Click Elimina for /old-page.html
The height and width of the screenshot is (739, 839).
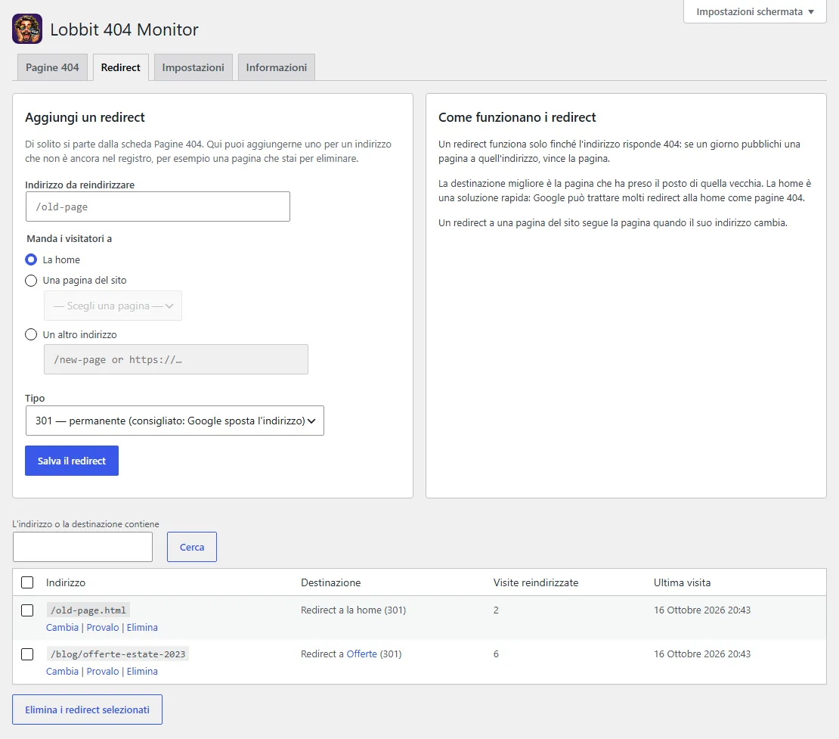pos(142,628)
